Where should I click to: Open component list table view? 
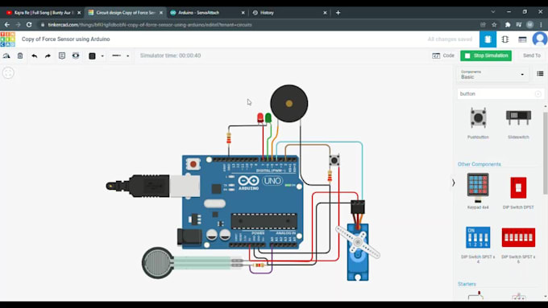tap(522, 39)
